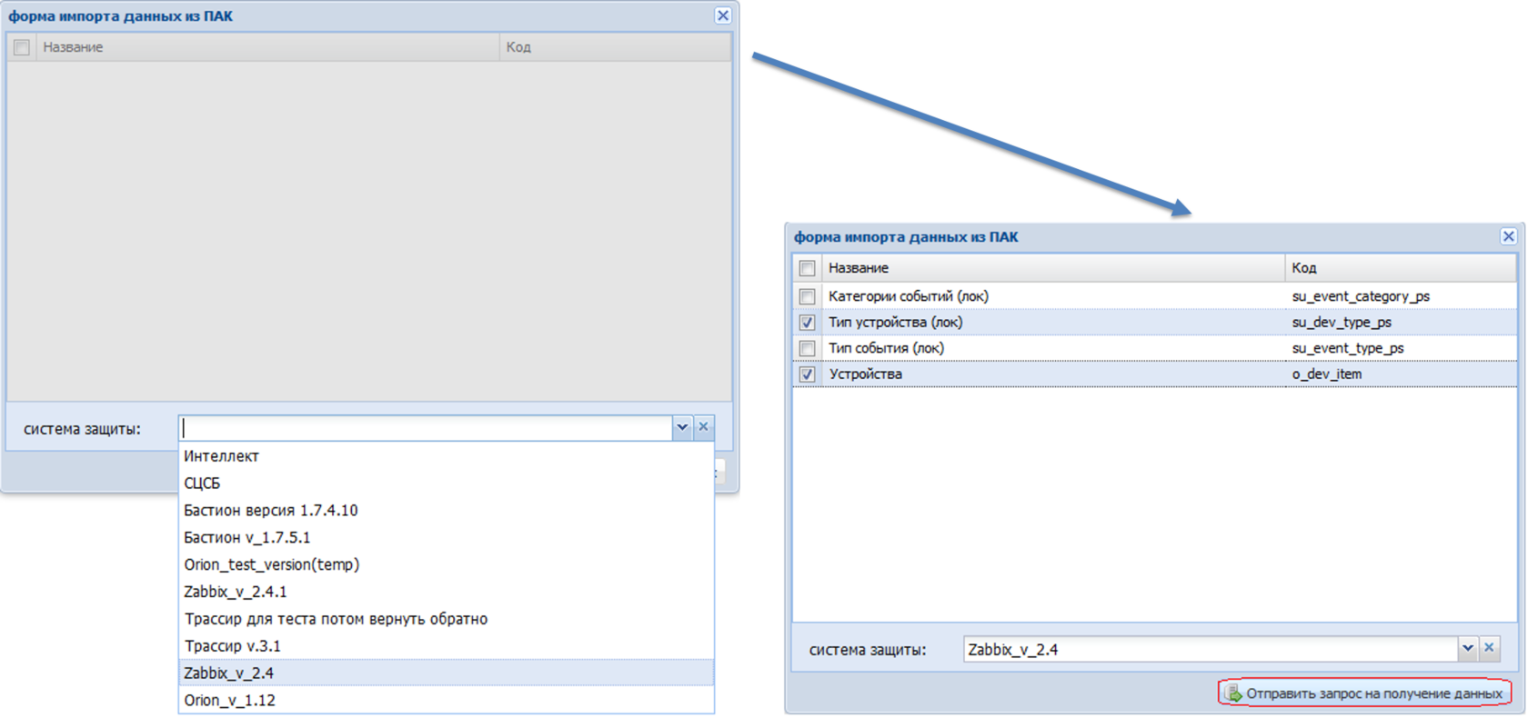Viewport: 1528px width, 718px height.
Task: Click the su_event_category_ps code cell
Action: [1361, 296]
